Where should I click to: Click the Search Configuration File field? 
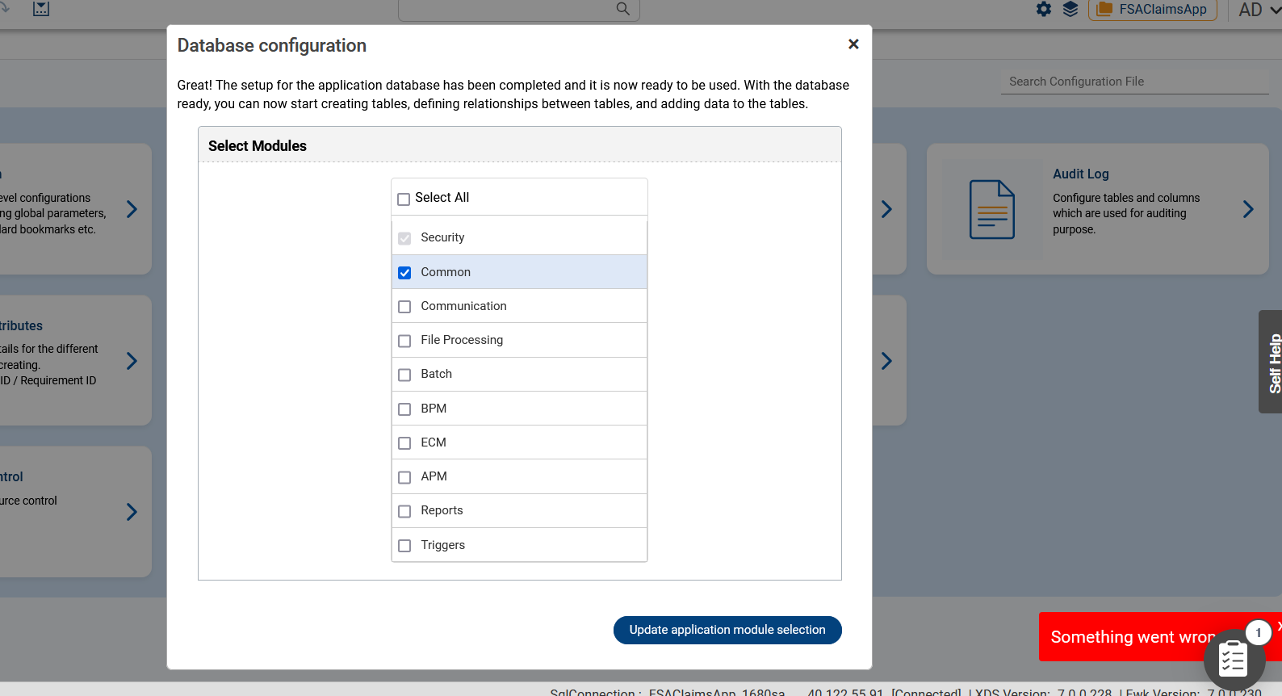coord(1134,82)
